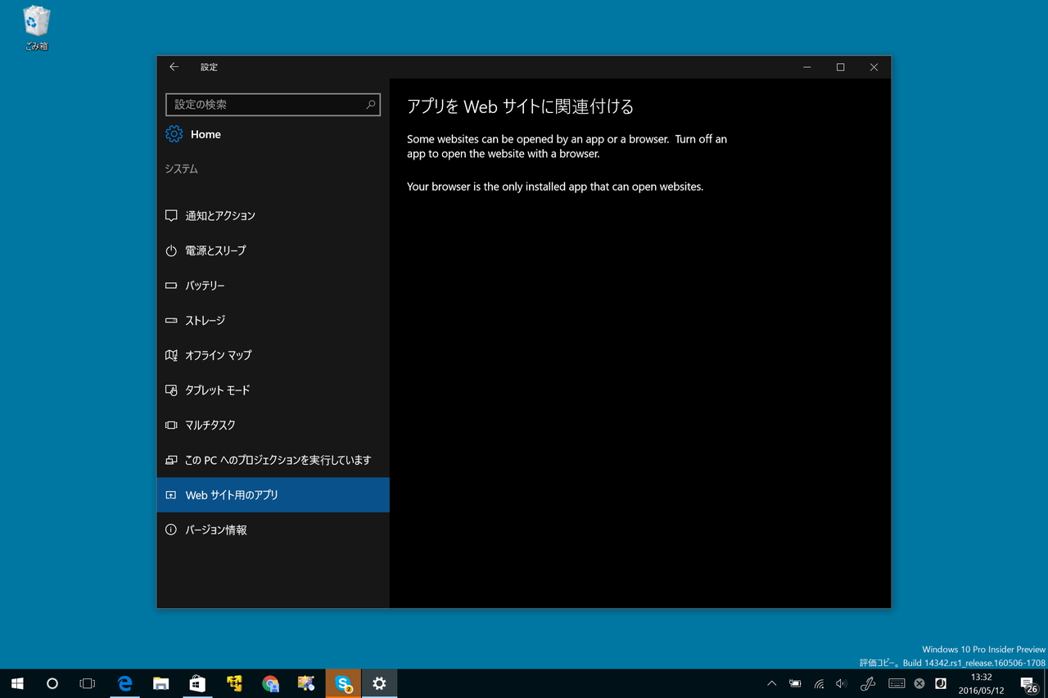Open the colorful picture app beside Chrome on the taskbar

pos(306,683)
